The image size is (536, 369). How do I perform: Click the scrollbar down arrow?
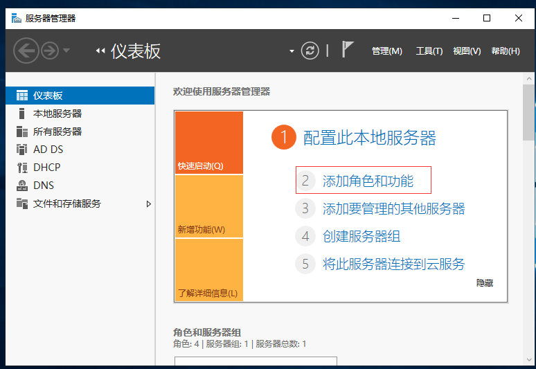coord(529,360)
